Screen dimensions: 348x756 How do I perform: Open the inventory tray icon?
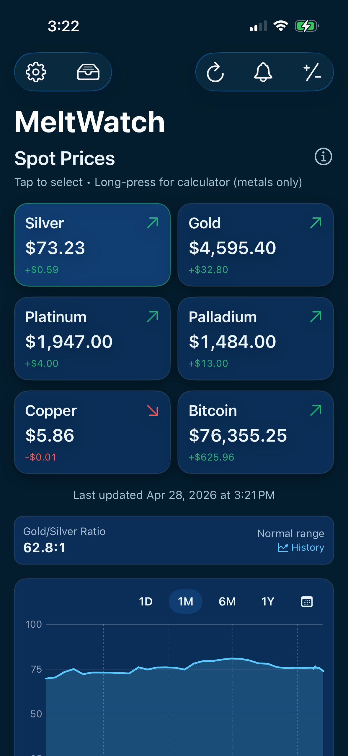(x=88, y=72)
